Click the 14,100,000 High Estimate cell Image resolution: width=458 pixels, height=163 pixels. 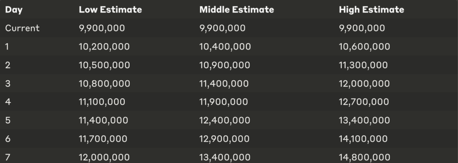(363, 139)
